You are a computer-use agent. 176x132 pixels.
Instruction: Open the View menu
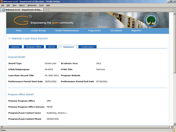[14, 5]
